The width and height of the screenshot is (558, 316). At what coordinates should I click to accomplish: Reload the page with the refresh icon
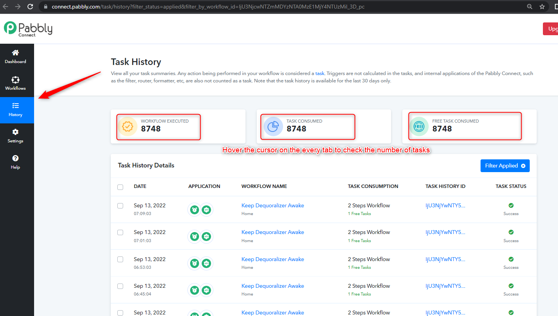[30, 7]
